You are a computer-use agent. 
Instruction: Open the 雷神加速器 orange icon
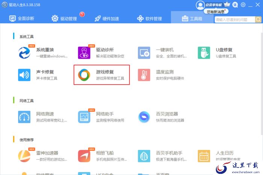coord(24,156)
